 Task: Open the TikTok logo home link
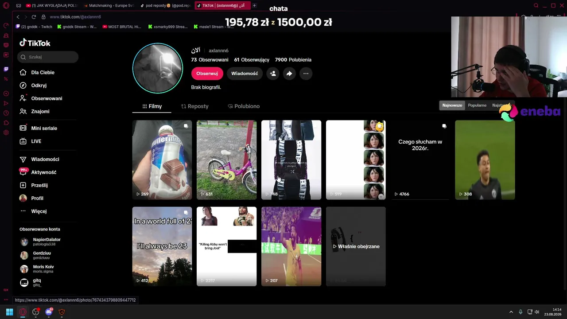[35, 43]
